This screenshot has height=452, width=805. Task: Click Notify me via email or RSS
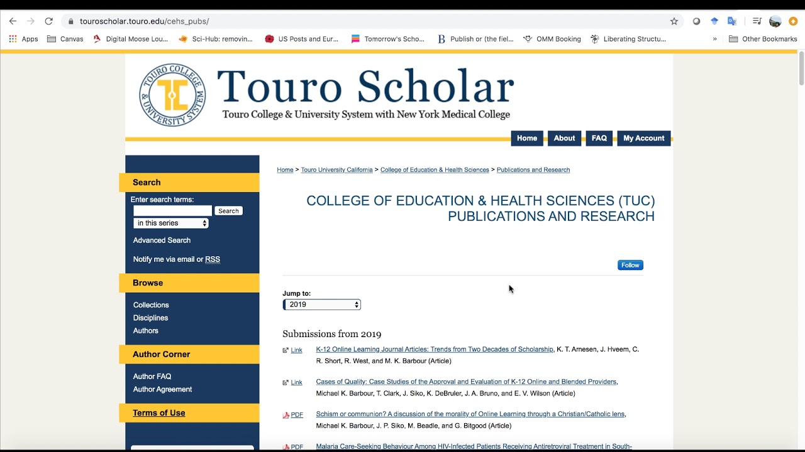click(177, 259)
